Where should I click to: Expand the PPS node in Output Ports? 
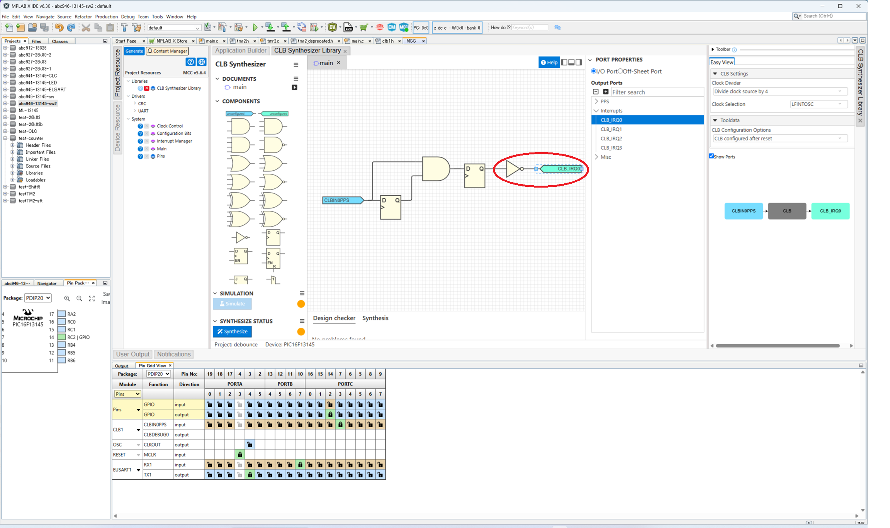point(596,102)
